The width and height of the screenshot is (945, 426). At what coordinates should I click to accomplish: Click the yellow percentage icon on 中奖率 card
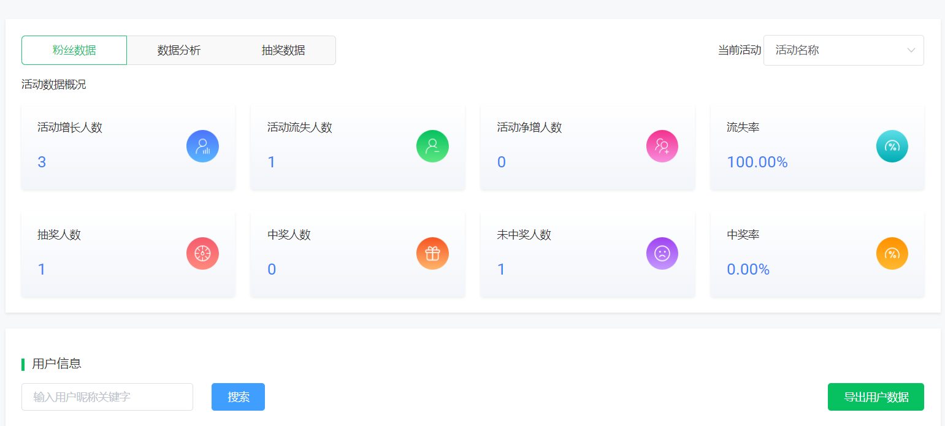892,253
